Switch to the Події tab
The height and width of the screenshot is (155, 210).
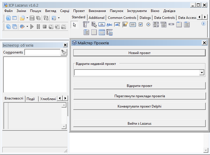click(x=31, y=99)
